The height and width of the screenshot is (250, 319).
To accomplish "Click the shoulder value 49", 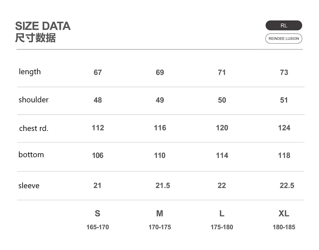I will [x=160, y=100].
